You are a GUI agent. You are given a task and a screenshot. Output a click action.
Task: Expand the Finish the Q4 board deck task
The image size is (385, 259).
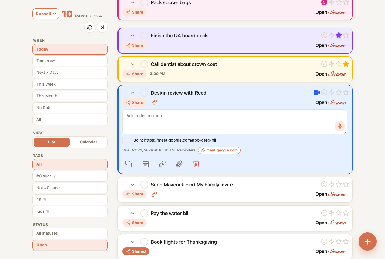point(133,36)
